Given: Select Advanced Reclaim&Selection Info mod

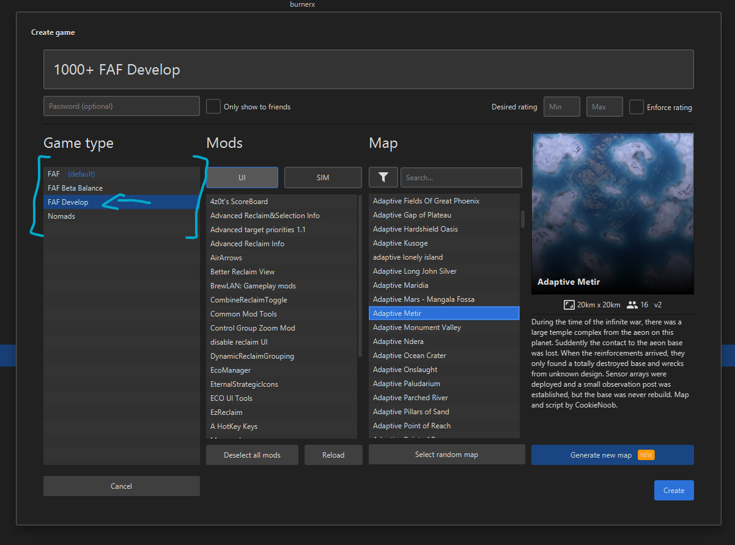Looking at the screenshot, I should click(x=281, y=216).
